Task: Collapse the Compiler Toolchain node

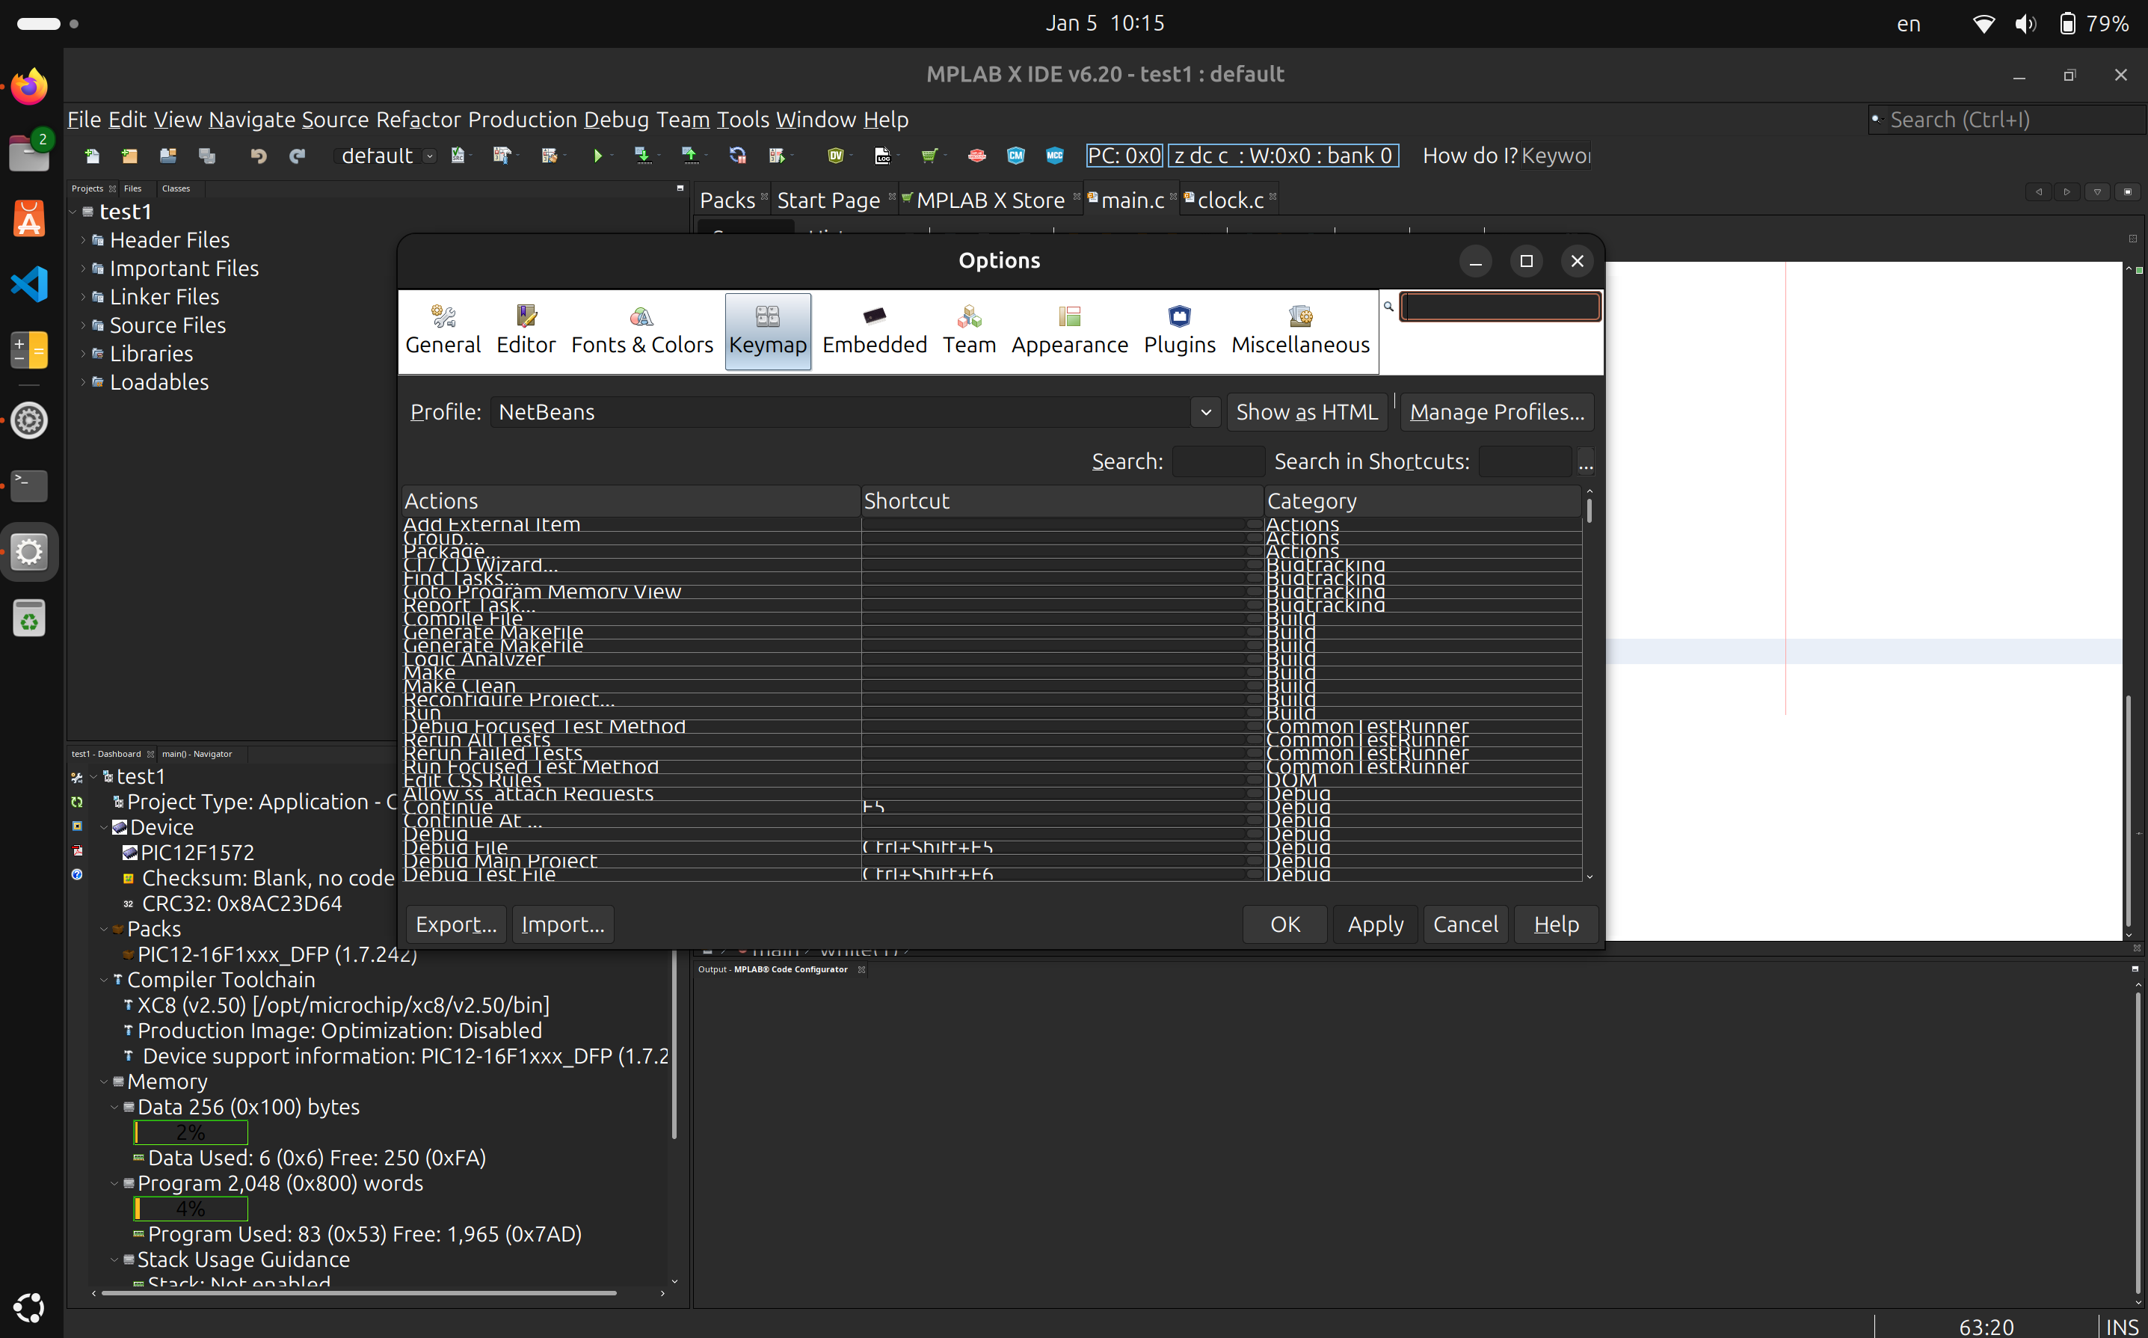Action: pos(105,980)
